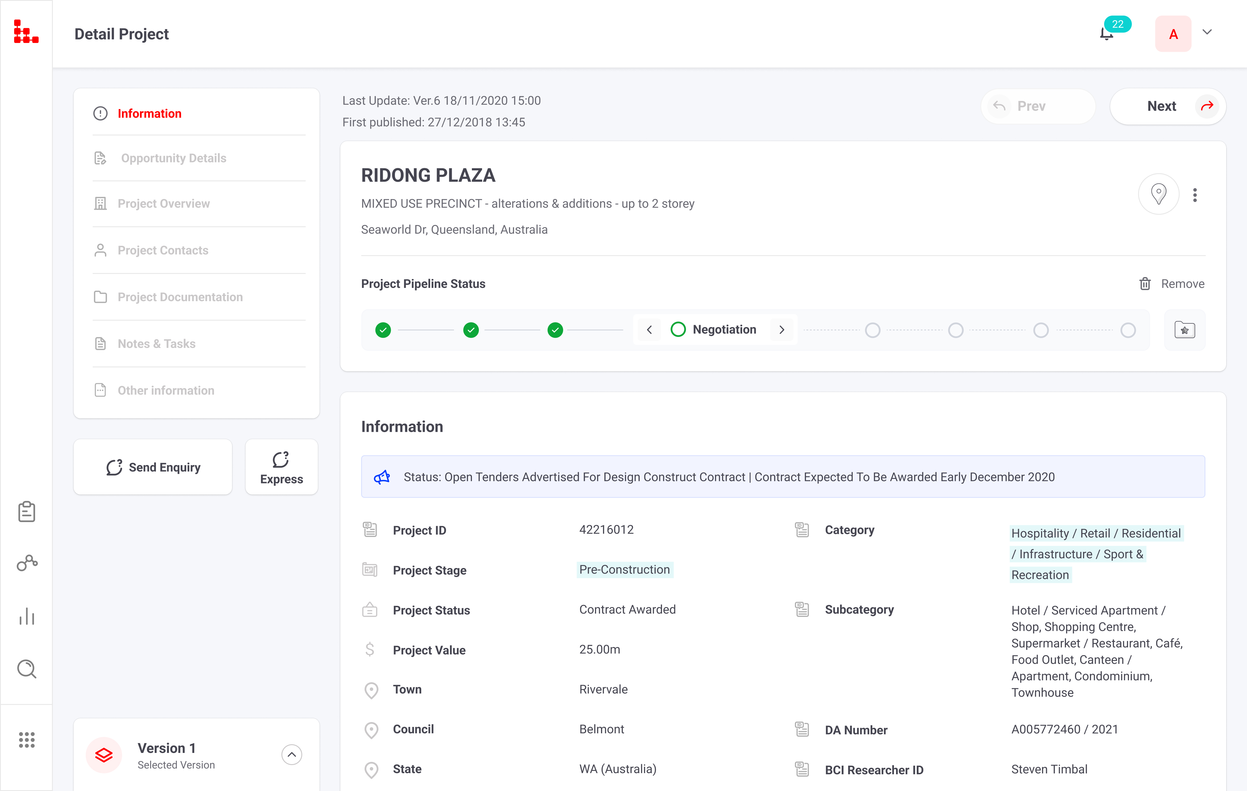Click the red logo in top-left corner
This screenshot has width=1247, height=791.
pyautogui.click(x=26, y=32)
